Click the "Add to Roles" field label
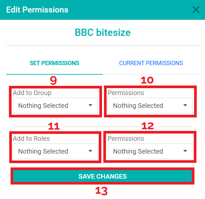This screenshot has height=199, width=205. pyautogui.click(x=31, y=138)
